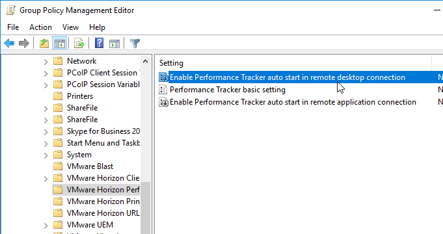The image size is (443, 234).
Task: Click the Filter funnel toolbar icon
Action: coord(135,44)
